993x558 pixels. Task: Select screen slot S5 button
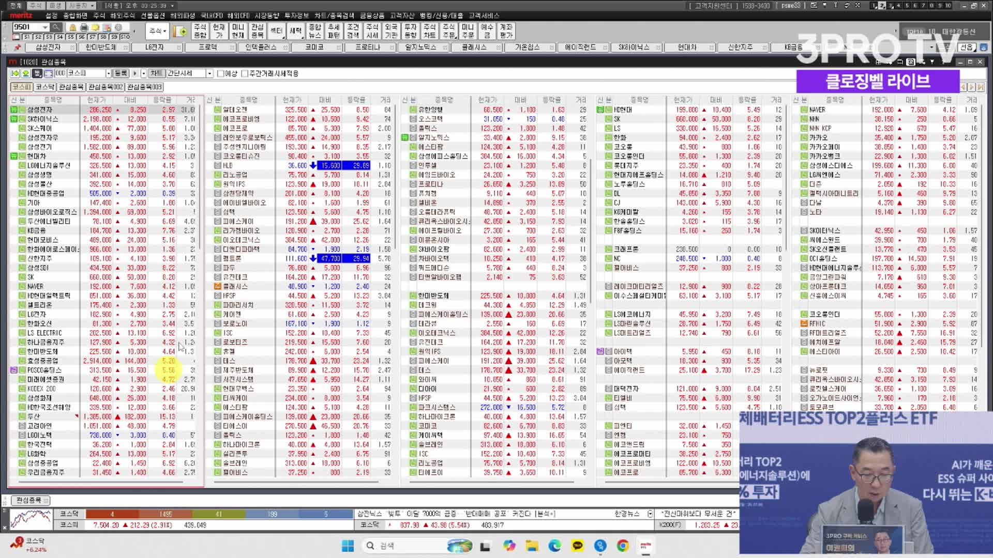click(x=71, y=37)
